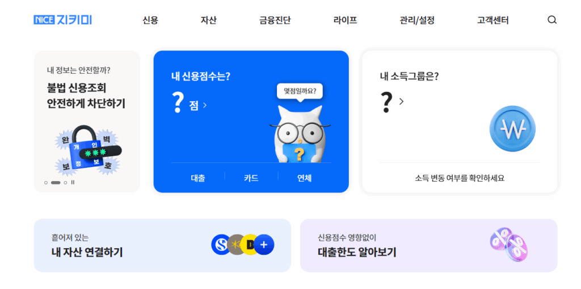Click the blue S bank logo
581x289 pixels.
click(x=221, y=245)
